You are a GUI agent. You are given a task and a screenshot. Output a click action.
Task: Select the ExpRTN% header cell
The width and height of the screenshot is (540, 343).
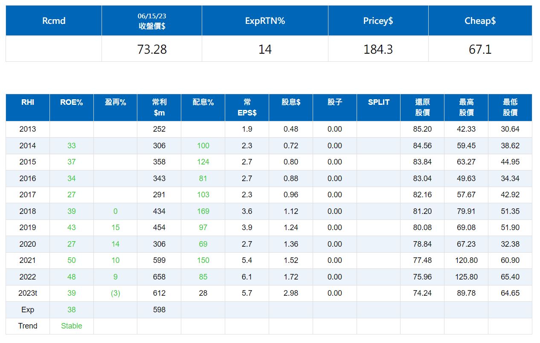[265, 21]
